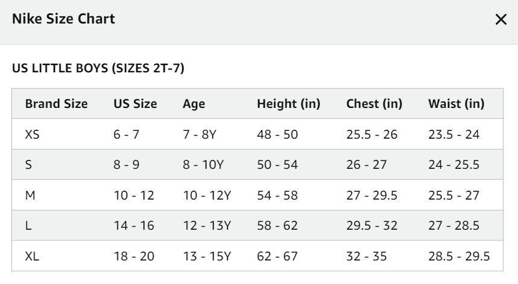Select the M brand size cell

point(30,195)
